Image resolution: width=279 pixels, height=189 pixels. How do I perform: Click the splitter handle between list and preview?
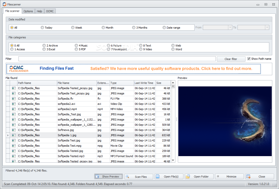click(177, 120)
